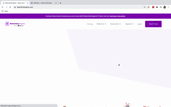
Task: Bookmark this page with the star icon
Action: click(148, 7)
